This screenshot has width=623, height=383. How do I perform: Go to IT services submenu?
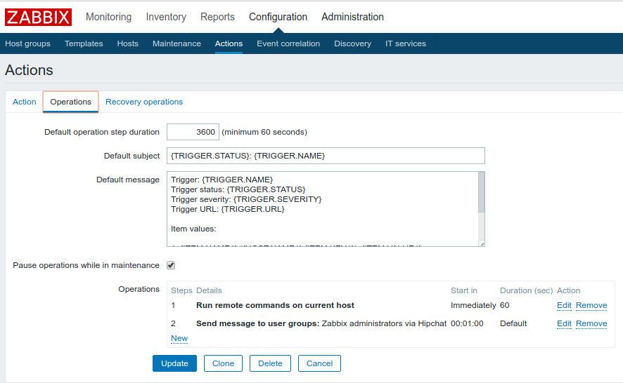[x=406, y=43]
